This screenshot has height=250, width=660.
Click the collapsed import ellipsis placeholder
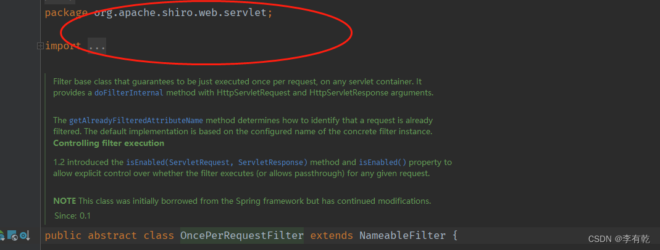coord(97,46)
